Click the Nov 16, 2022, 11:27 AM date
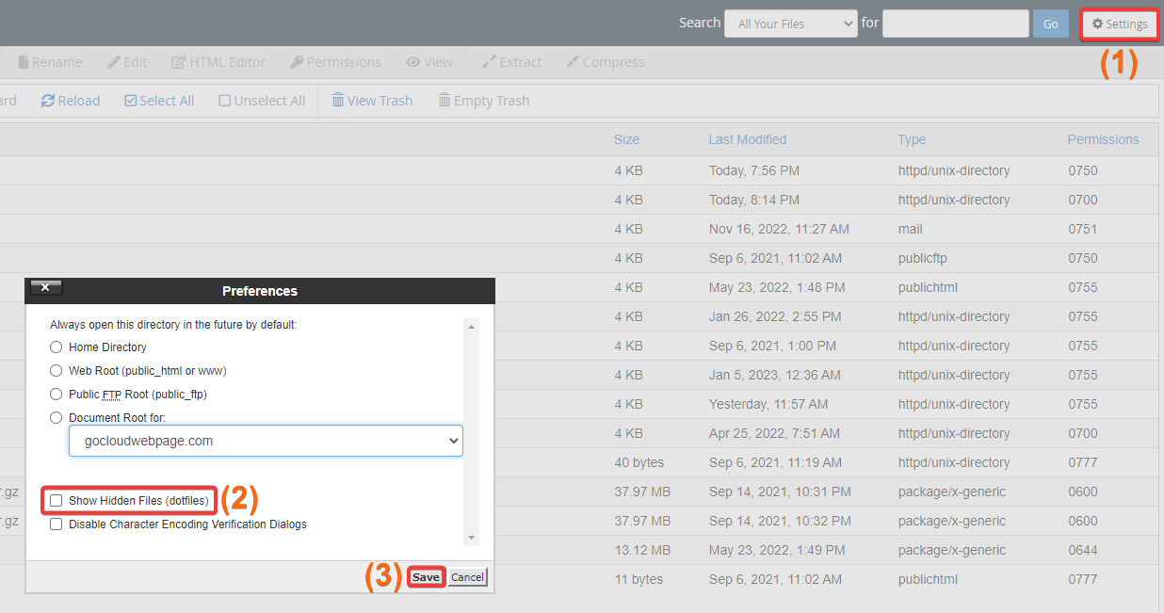 click(779, 229)
